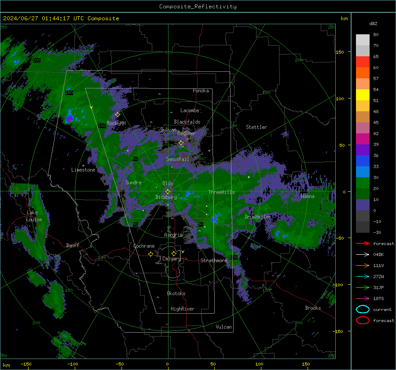Click the yellow diamond marker below RedDeer
This screenshot has height=370, width=396.
pos(181,143)
